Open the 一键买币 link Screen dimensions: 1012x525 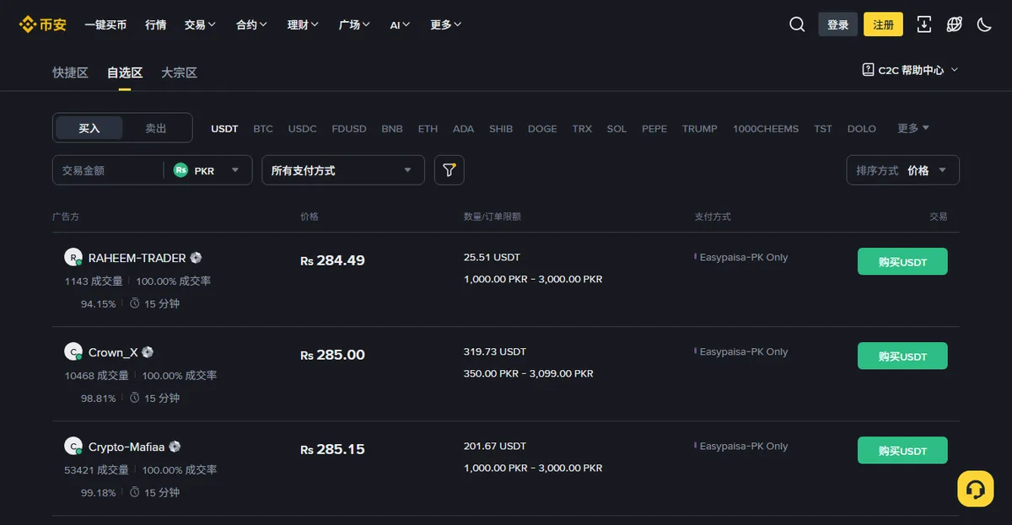point(105,25)
